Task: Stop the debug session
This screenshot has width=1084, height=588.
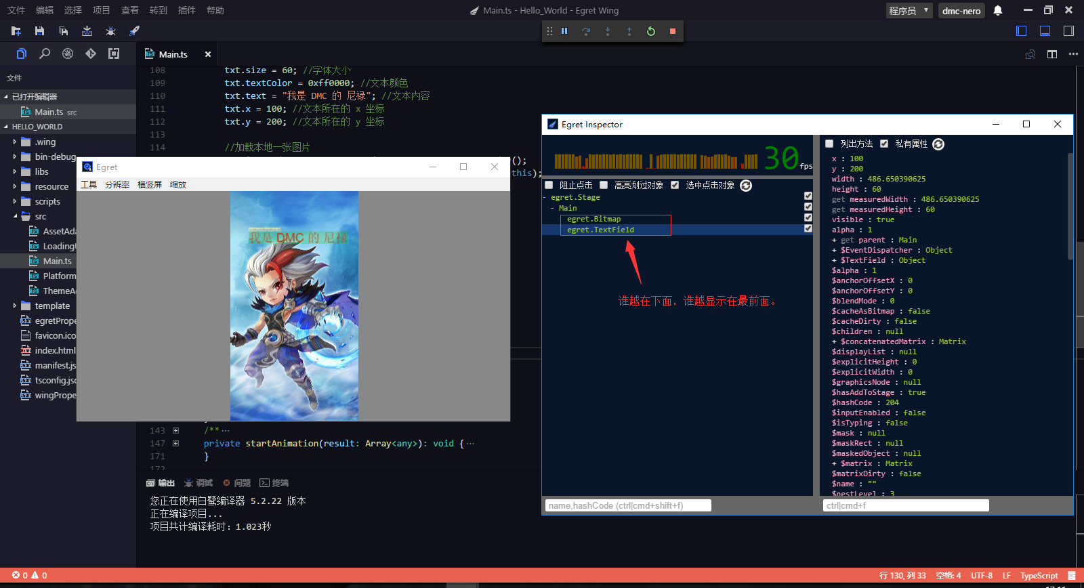Action: pos(673,31)
